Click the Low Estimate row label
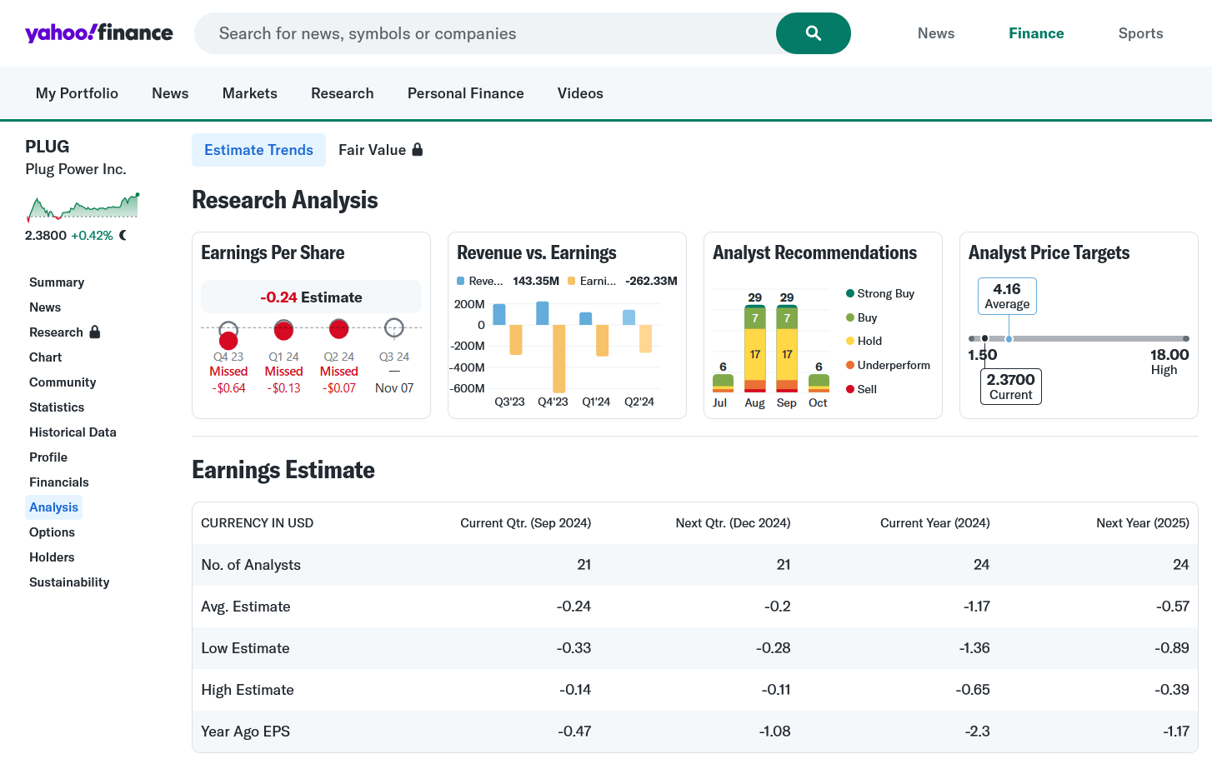The width and height of the screenshot is (1212, 769). pos(245,648)
